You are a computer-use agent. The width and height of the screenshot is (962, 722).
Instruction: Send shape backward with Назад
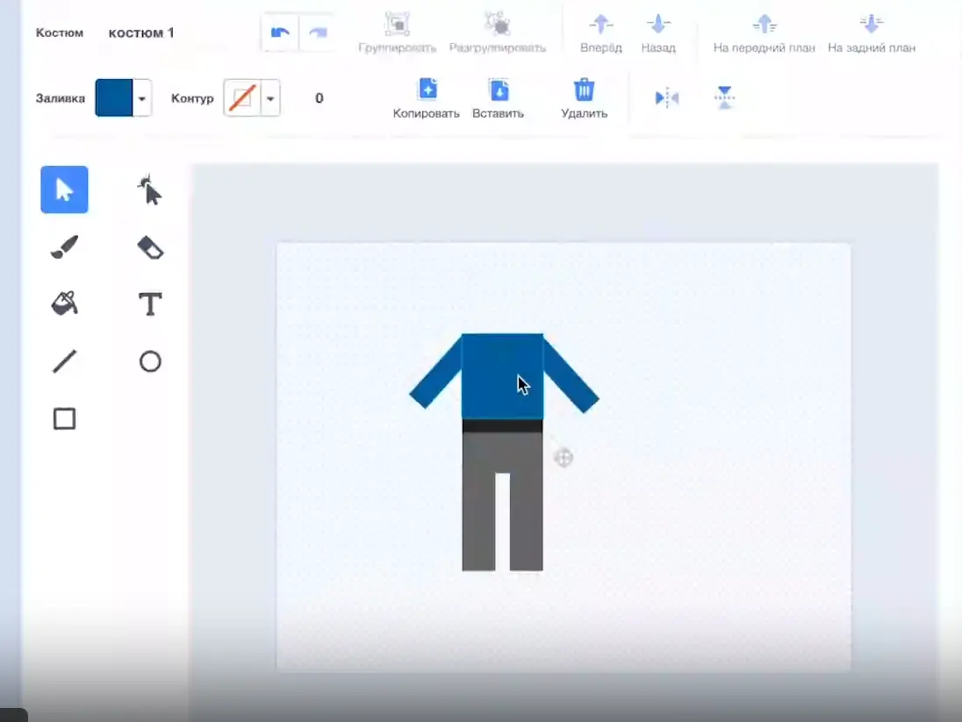[x=658, y=33]
